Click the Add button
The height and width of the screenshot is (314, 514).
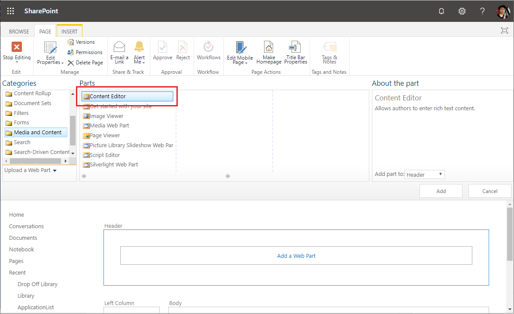[x=441, y=191]
